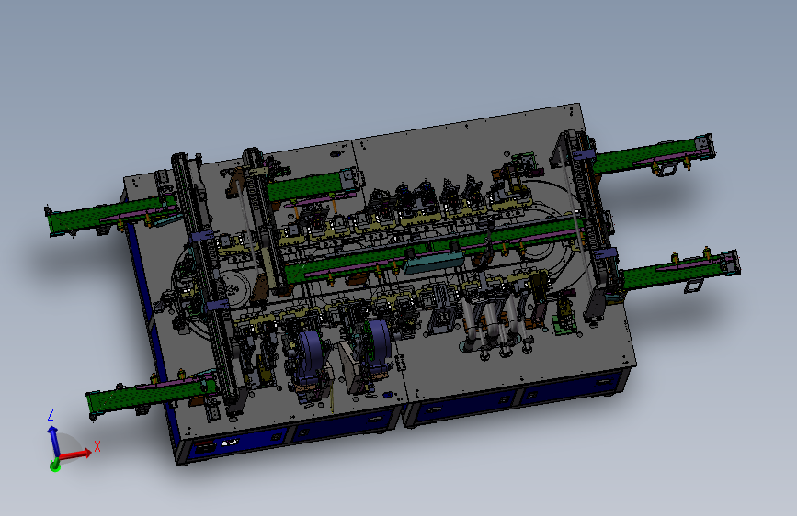Screen dimensions: 797x516
Task: Select the Z label of the triad
Action: pyautogui.click(x=51, y=414)
